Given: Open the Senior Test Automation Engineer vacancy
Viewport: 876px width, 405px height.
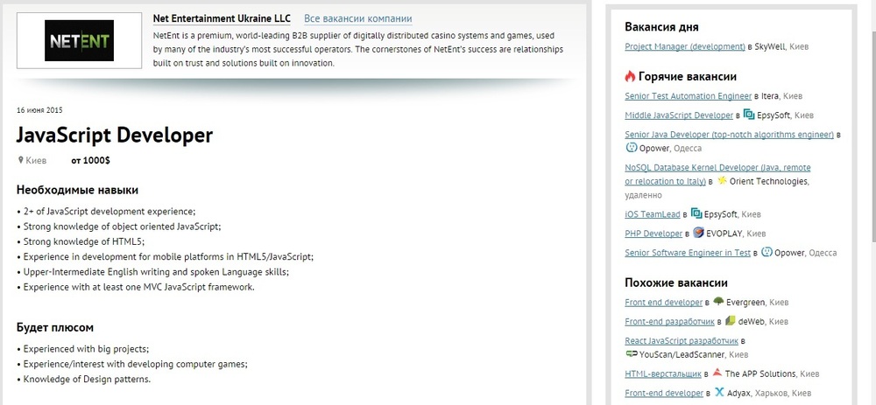Looking at the screenshot, I should pos(689,95).
